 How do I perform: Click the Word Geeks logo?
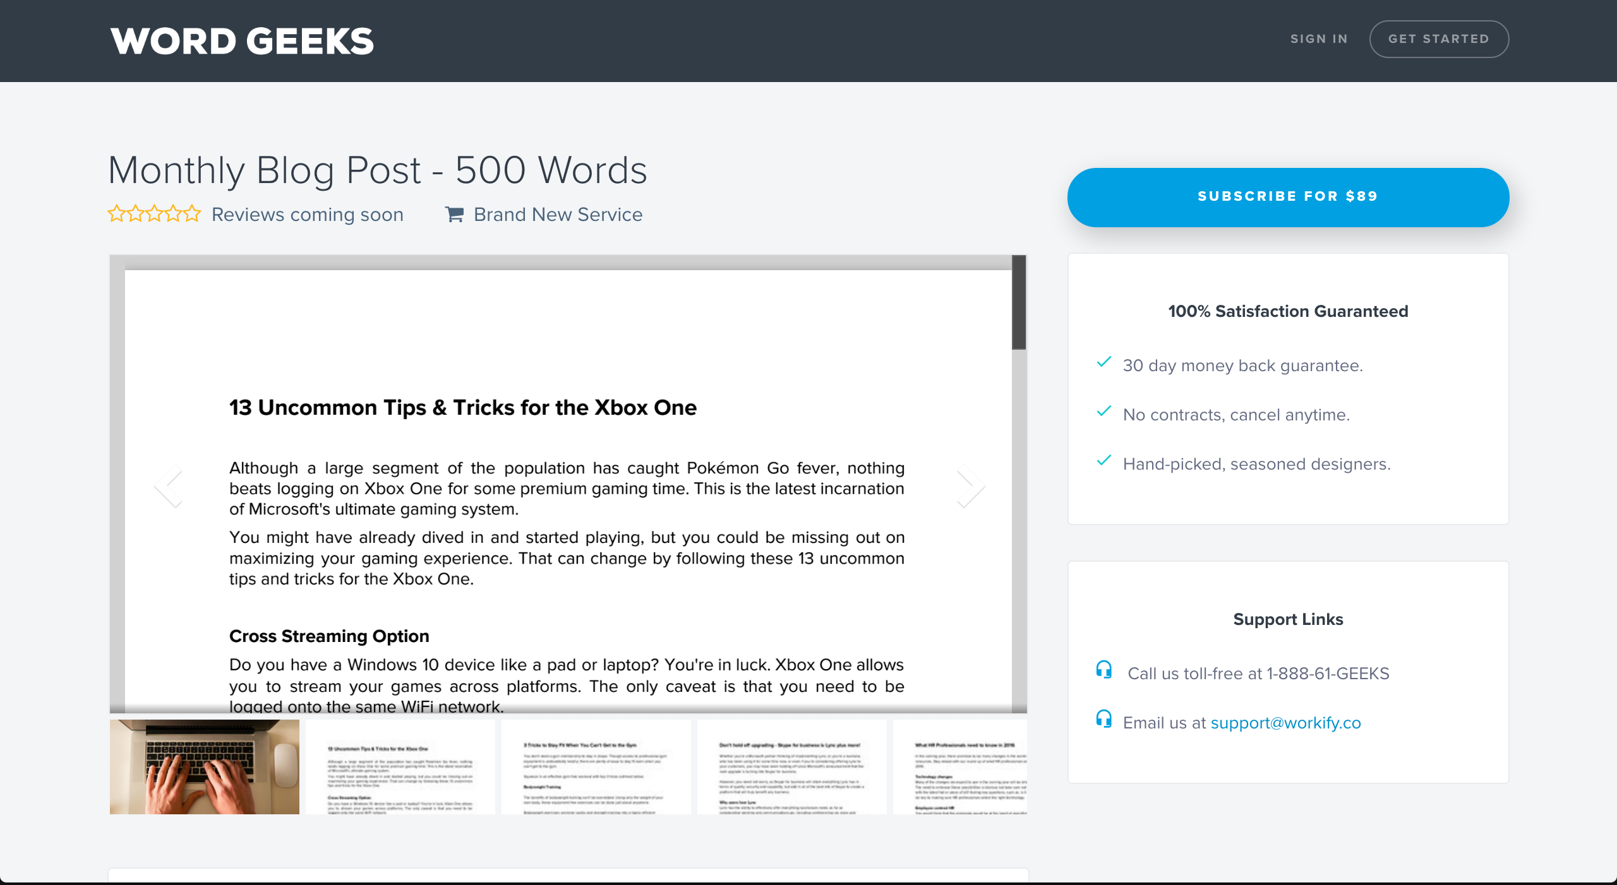point(242,41)
